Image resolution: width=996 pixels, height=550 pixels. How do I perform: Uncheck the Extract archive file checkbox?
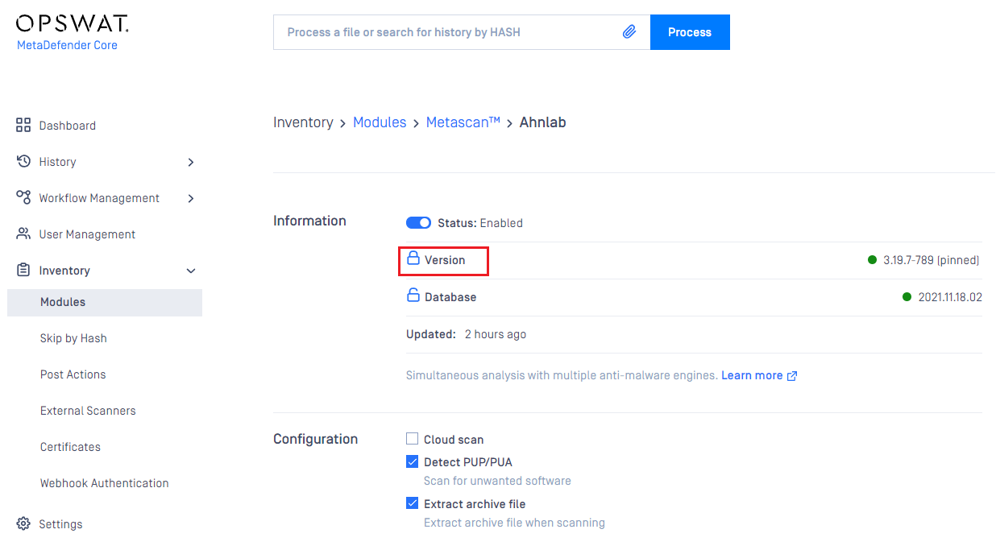(413, 504)
